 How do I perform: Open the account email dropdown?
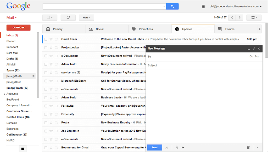point(236,7)
